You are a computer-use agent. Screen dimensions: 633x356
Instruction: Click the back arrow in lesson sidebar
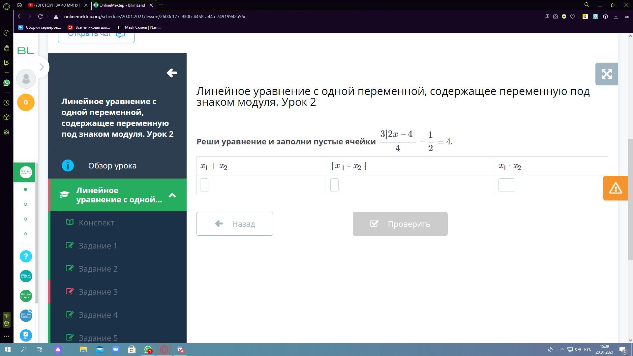[x=172, y=73]
